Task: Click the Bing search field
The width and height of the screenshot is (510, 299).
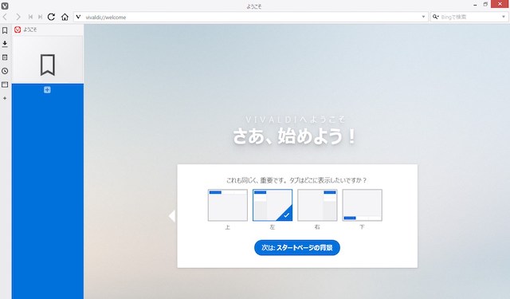Action: (470, 17)
